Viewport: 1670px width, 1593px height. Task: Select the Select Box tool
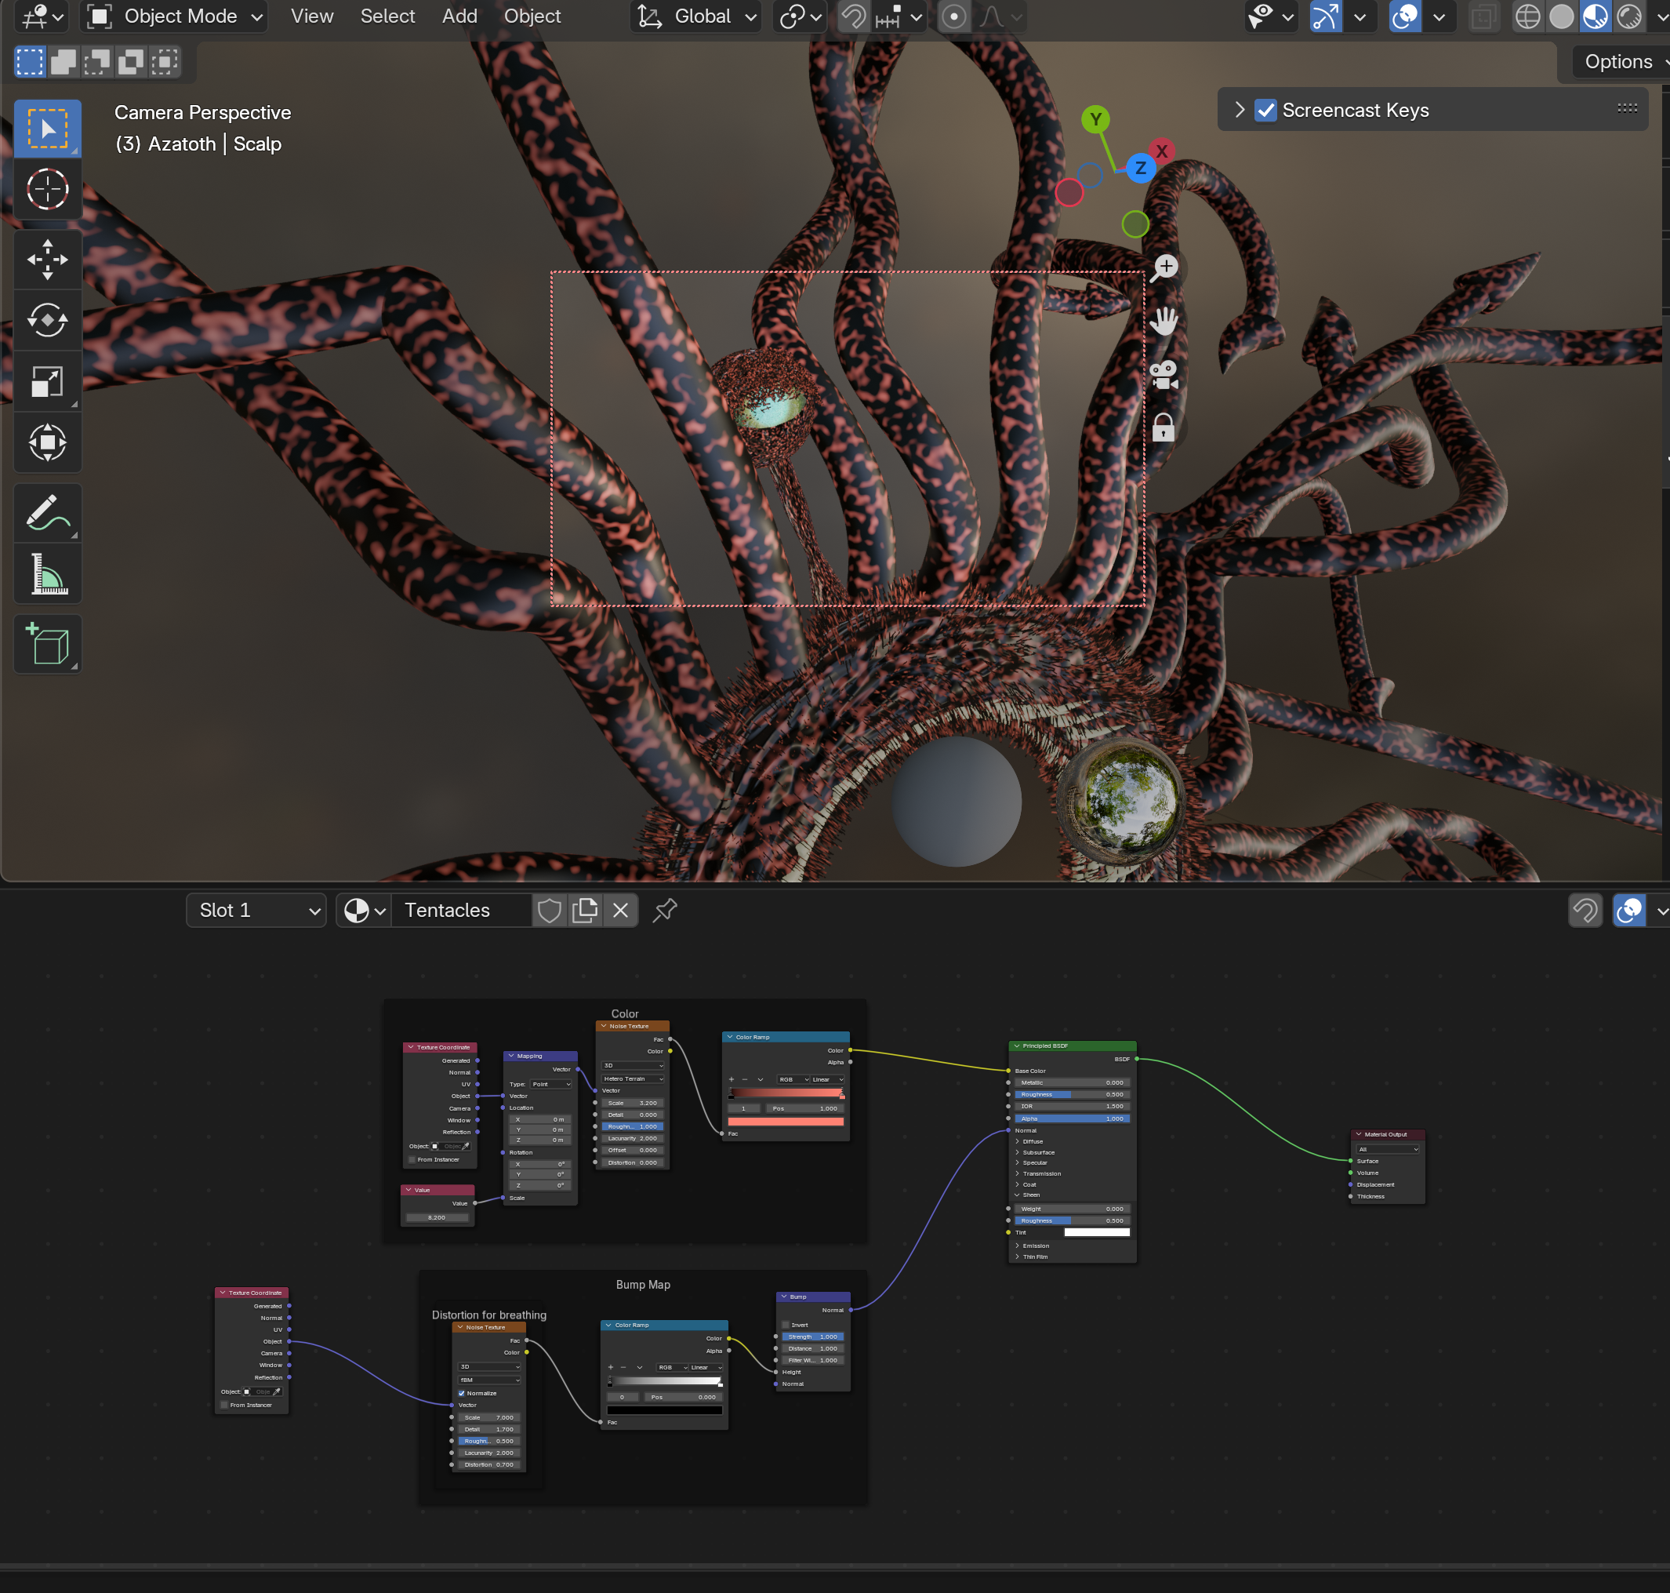[48, 128]
